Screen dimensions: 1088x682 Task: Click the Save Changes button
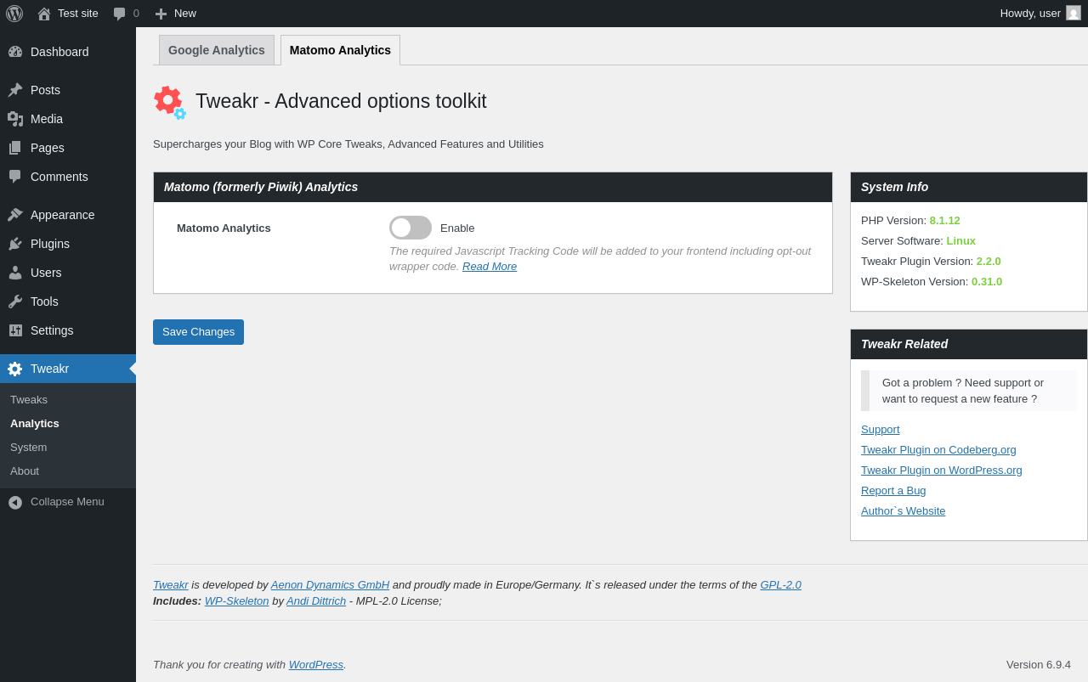click(198, 332)
